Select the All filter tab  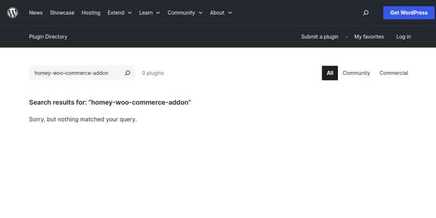click(x=330, y=73)
